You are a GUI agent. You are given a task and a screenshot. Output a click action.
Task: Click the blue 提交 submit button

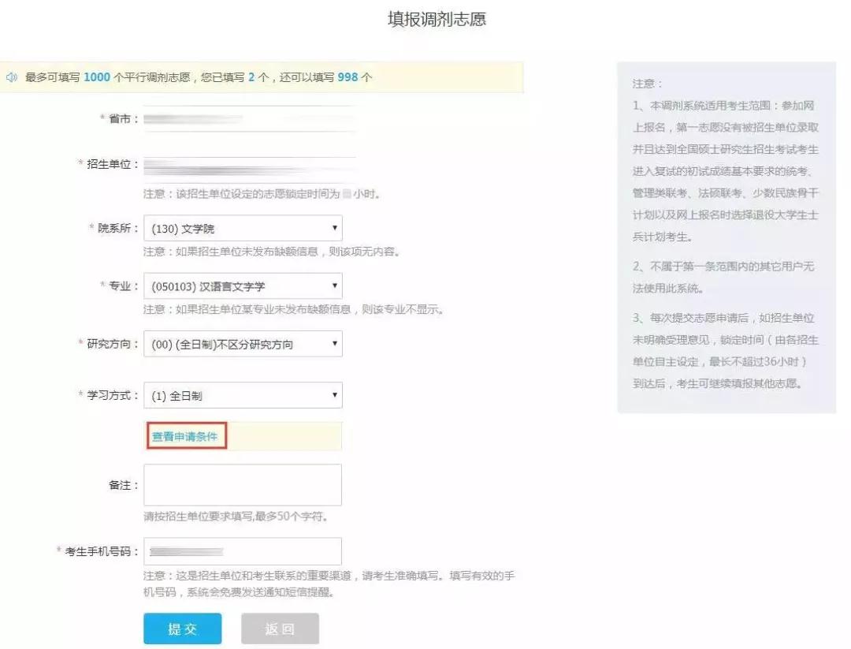coord(182,628)
